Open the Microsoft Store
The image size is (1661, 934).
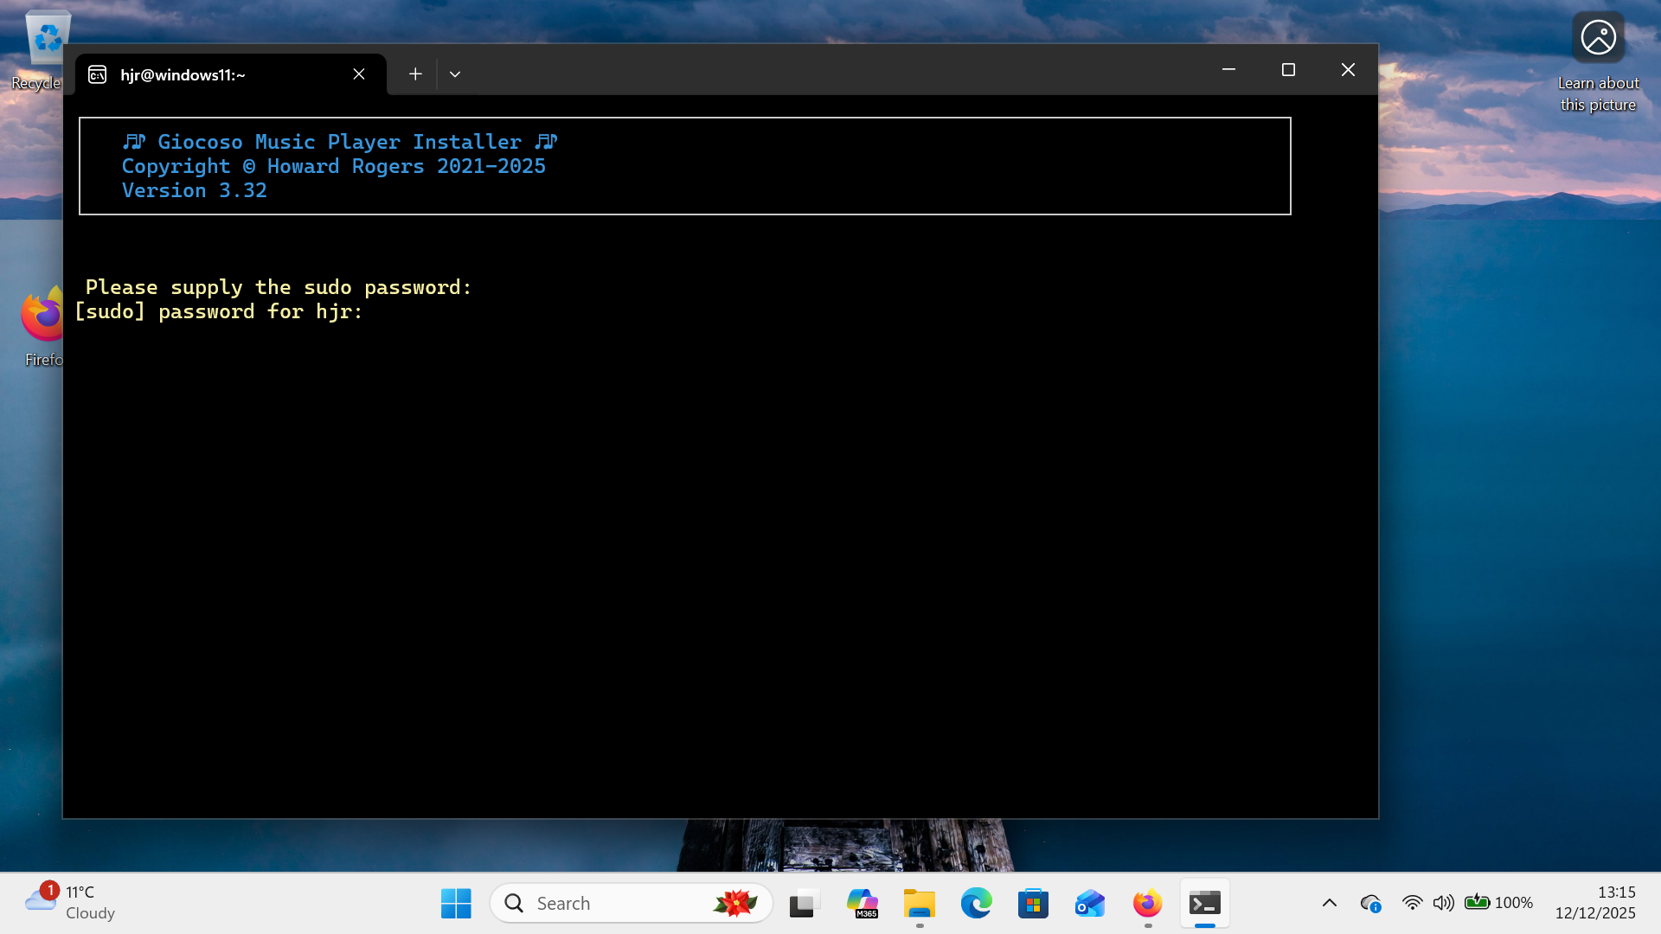point(1033,902)
